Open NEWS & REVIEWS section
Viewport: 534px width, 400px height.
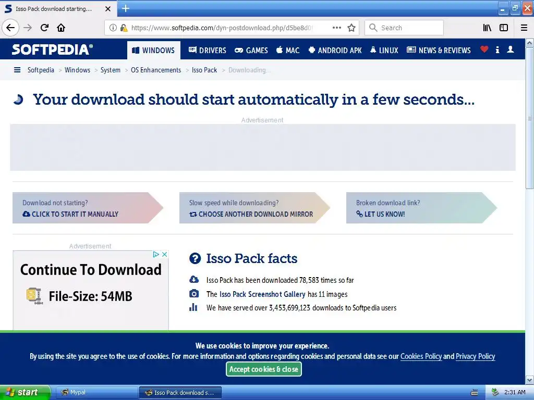[439, 51]
